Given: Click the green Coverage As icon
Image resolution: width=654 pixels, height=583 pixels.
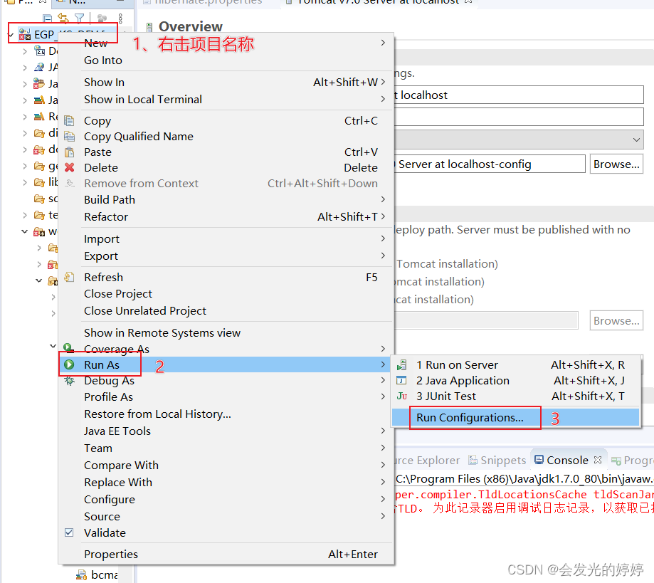Looking at the screenshot, I should click(x=69, y=349).
